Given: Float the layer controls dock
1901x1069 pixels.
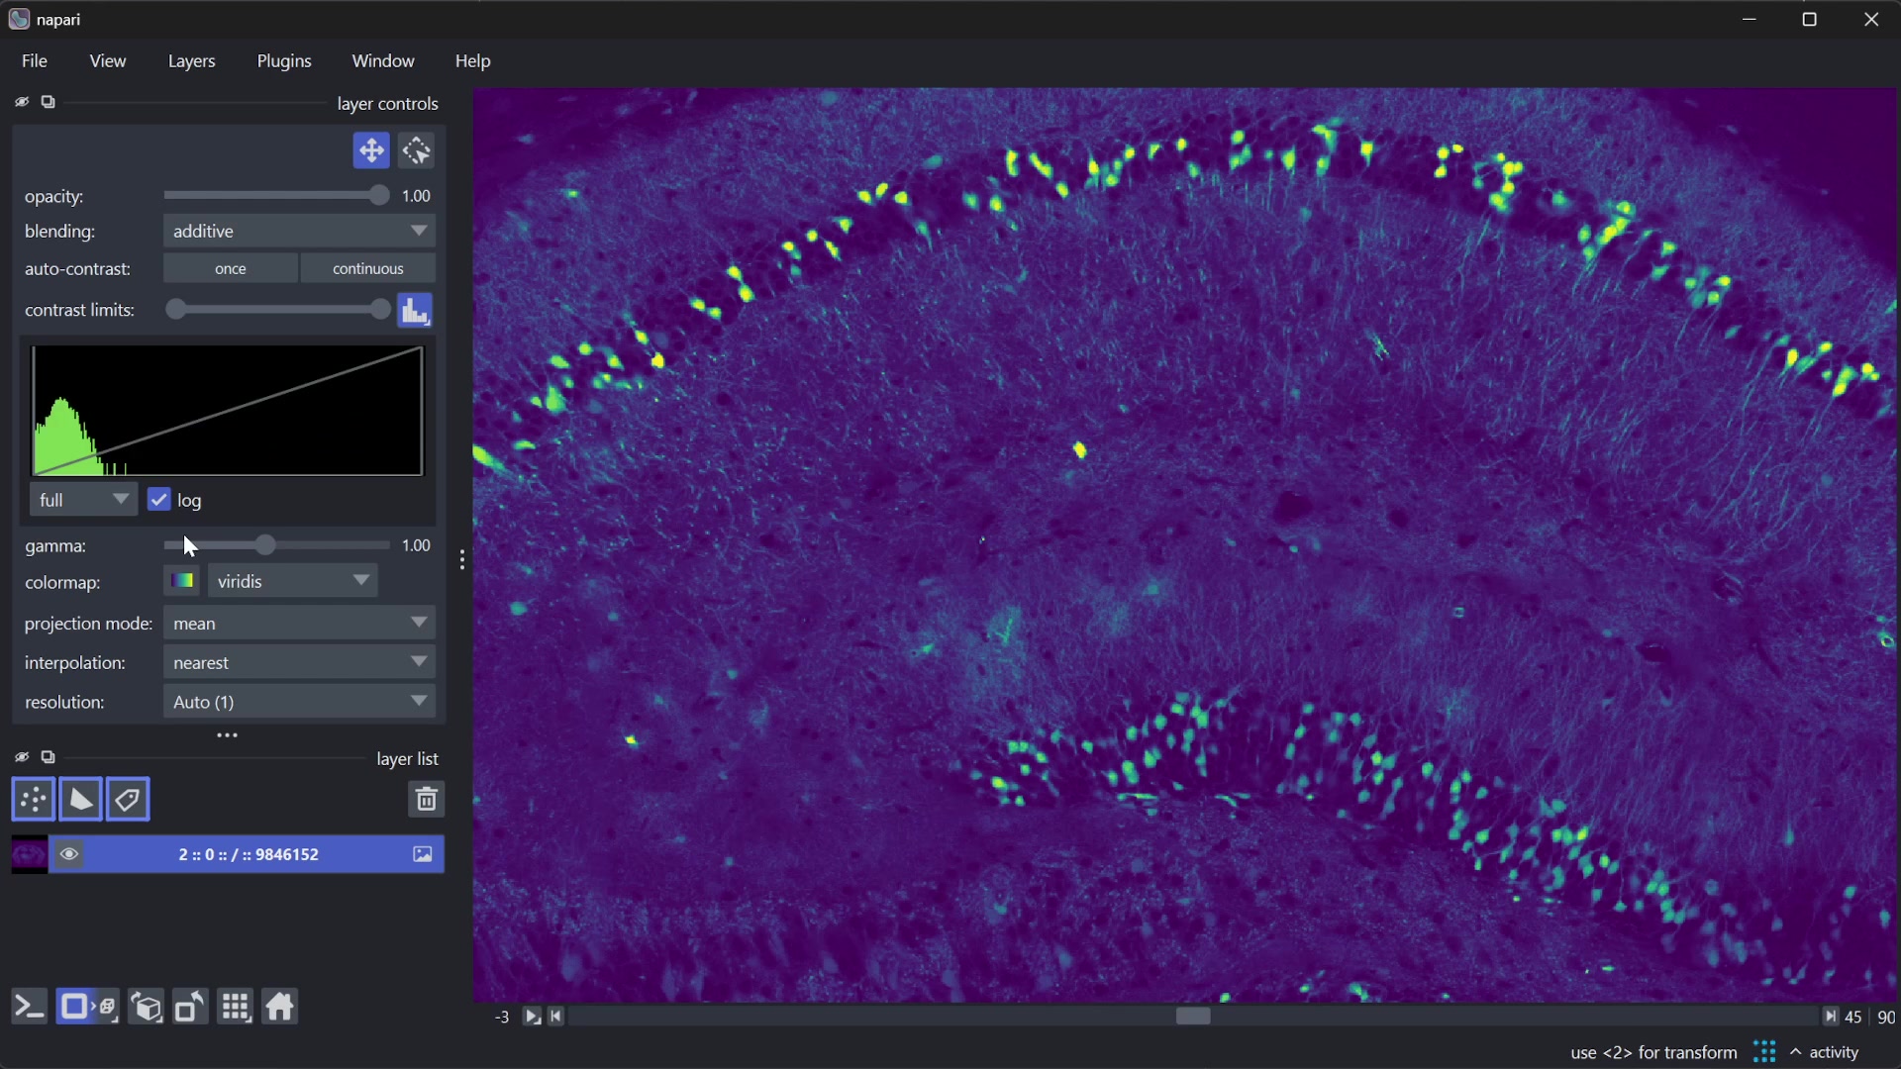Looking at the screenshot, I should (x=48, y=102).
